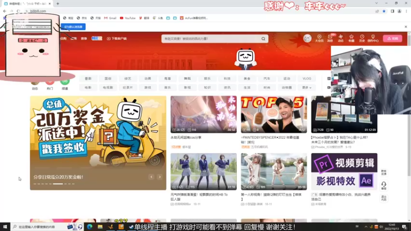Open the YouTube bookmark
The width and height of the screenshot is (411, 231).
127,18
